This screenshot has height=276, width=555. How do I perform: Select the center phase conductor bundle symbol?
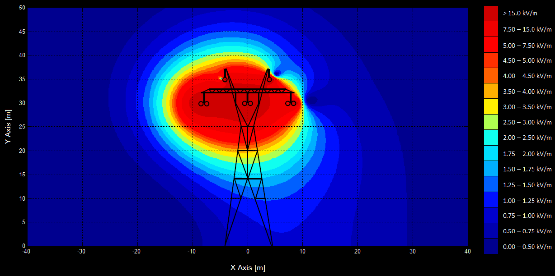248,103
